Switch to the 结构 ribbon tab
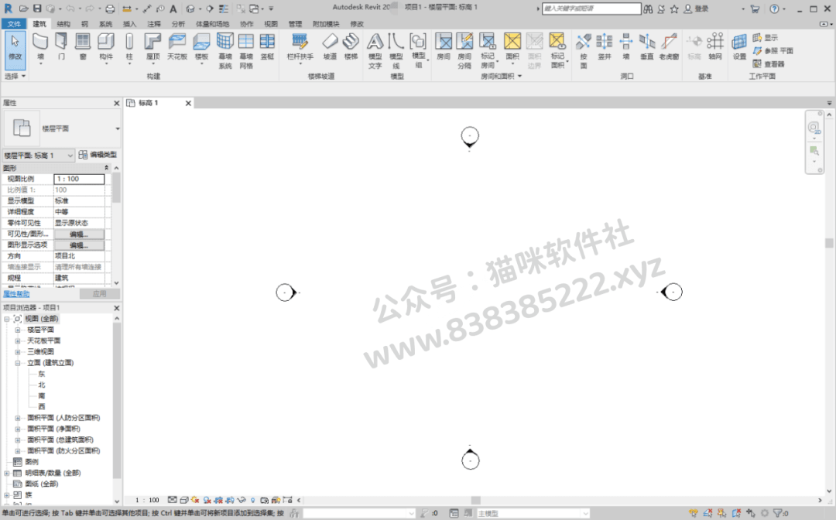Screen dimensions: 836x520 (x=63, y=24)
